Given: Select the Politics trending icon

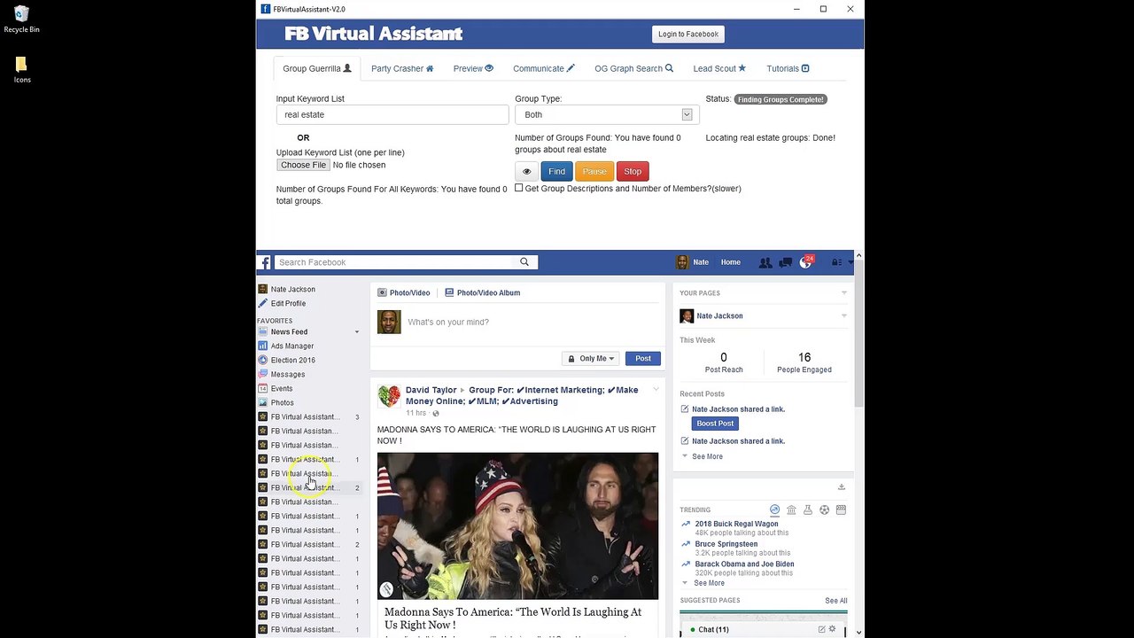Looking at the screenshot, I should click(x=791, y=510).
